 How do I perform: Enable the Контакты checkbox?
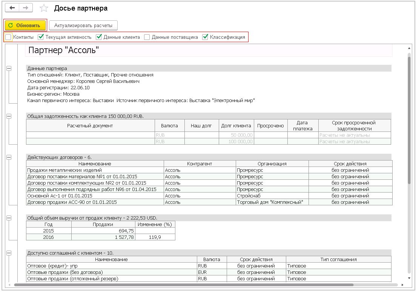(8, 37)
